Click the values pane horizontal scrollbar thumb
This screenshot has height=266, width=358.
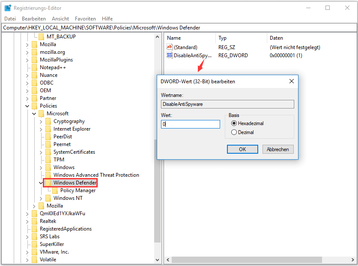point(247,260)
